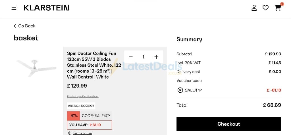Click the Terms of use info icon

click(70, 133)
